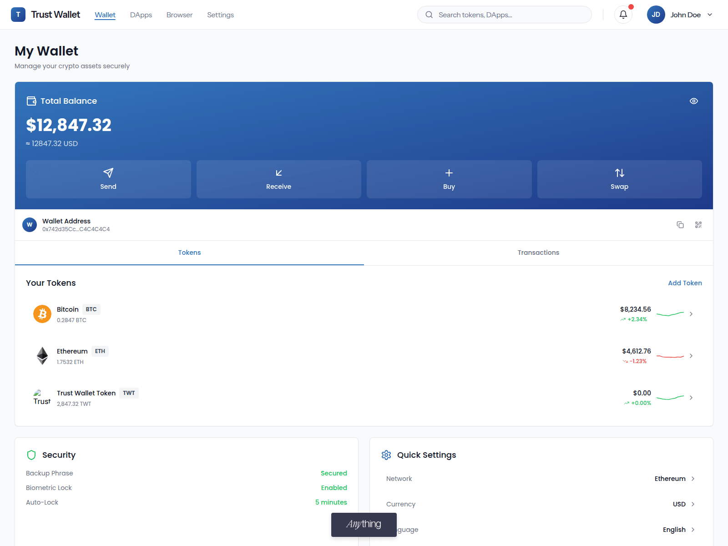
Task: Click the TWT ticker badge
Action: point(129,393)
